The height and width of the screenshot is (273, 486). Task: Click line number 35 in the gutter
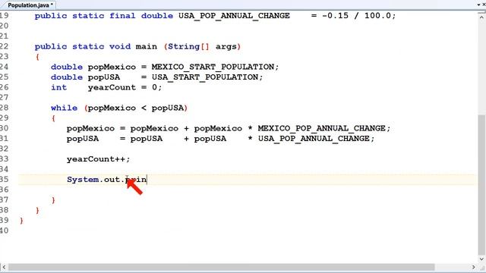point(5,180)
